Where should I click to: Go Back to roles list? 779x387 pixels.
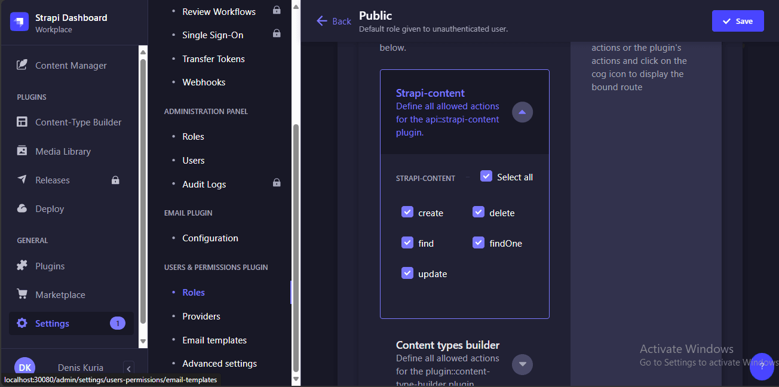(x=333, y=21)
